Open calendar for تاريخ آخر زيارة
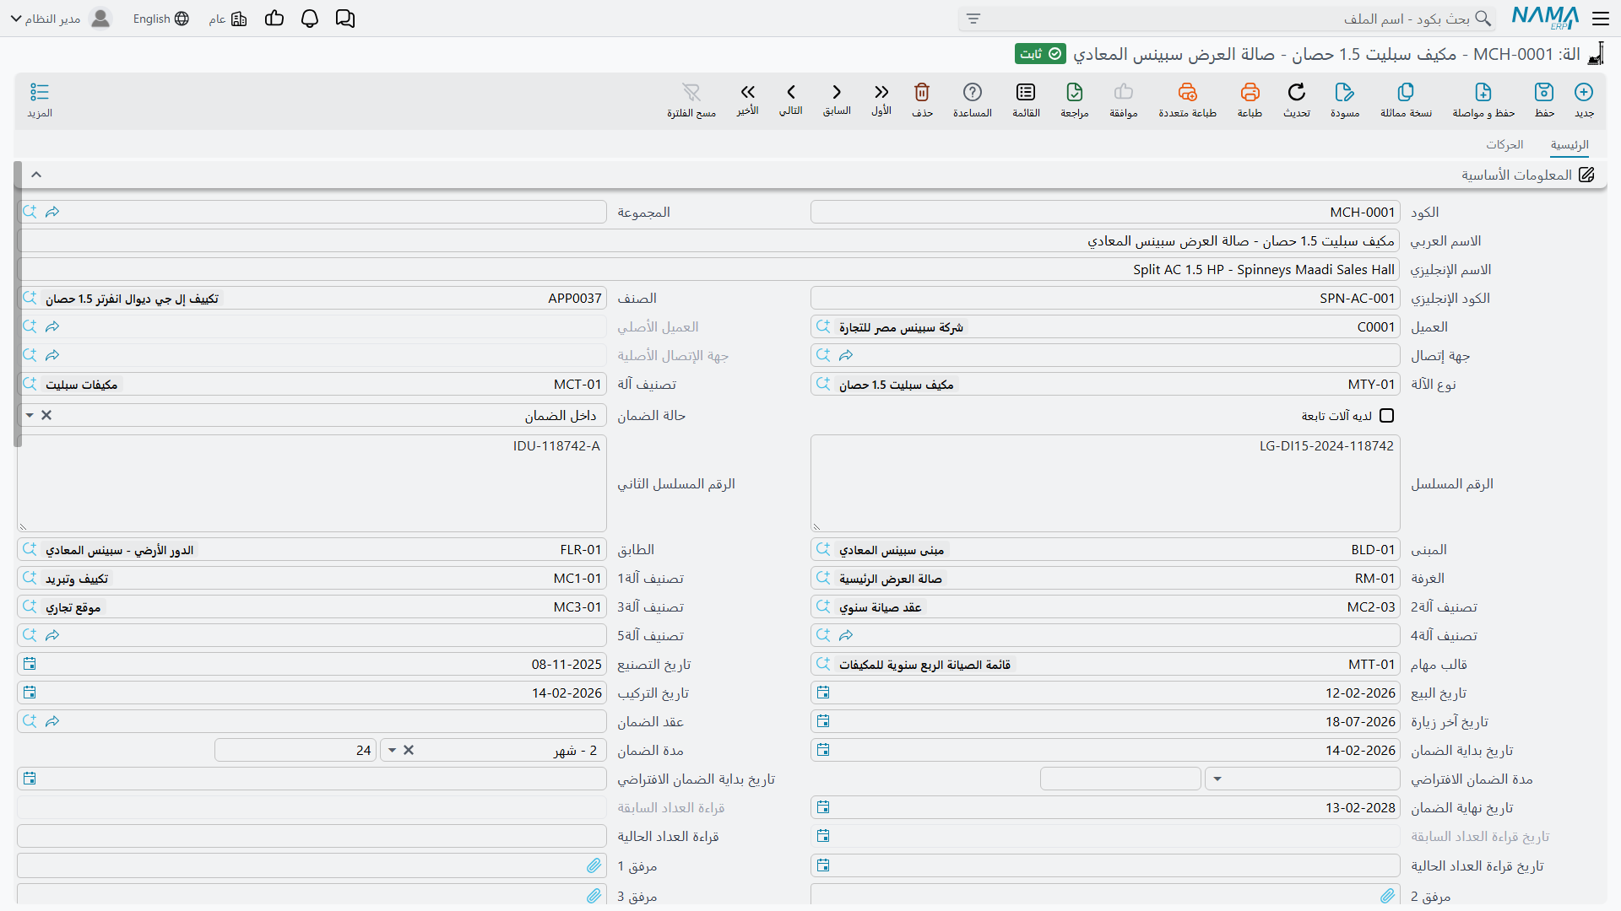This screenshot has width=1621, height=911. point(823,721)
